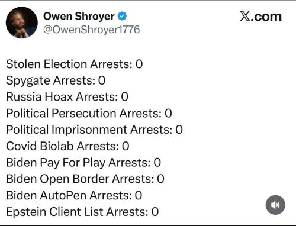The height and width of the screenshot is (226, 296).
Task: Mute the video using the speaker icon
Action: click(x=275, y=205)
